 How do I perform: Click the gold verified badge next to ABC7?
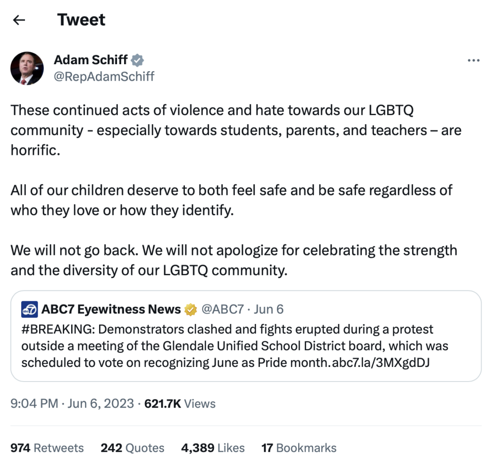click(190, 310)
